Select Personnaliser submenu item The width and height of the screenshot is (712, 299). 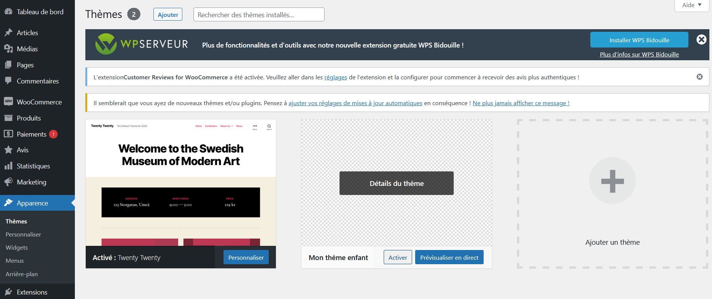(x=23, y=234)
